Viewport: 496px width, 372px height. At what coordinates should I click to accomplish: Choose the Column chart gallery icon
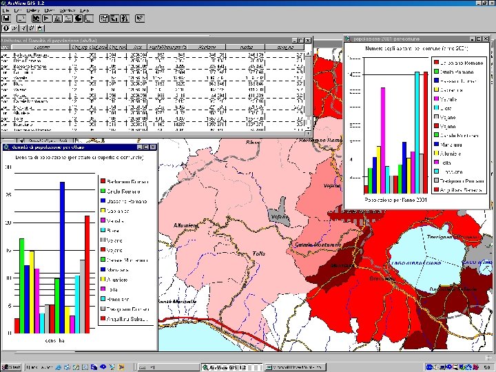(57, 19)
